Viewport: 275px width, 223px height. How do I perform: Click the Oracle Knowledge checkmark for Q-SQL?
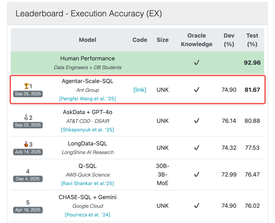coord(196,175)
